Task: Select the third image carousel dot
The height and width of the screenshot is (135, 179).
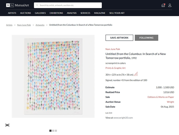Action: [x=56, y=131]
